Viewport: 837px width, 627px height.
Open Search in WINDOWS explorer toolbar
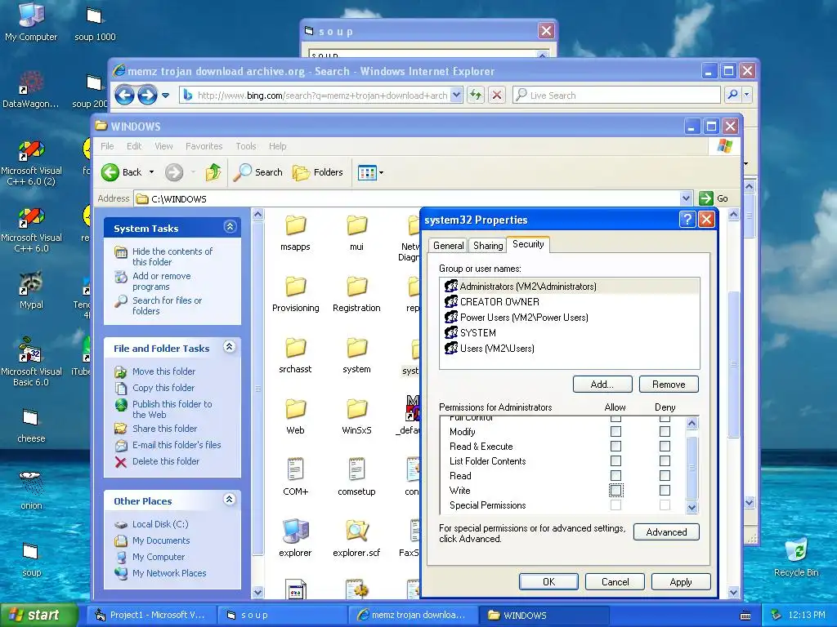pos(258,172)
